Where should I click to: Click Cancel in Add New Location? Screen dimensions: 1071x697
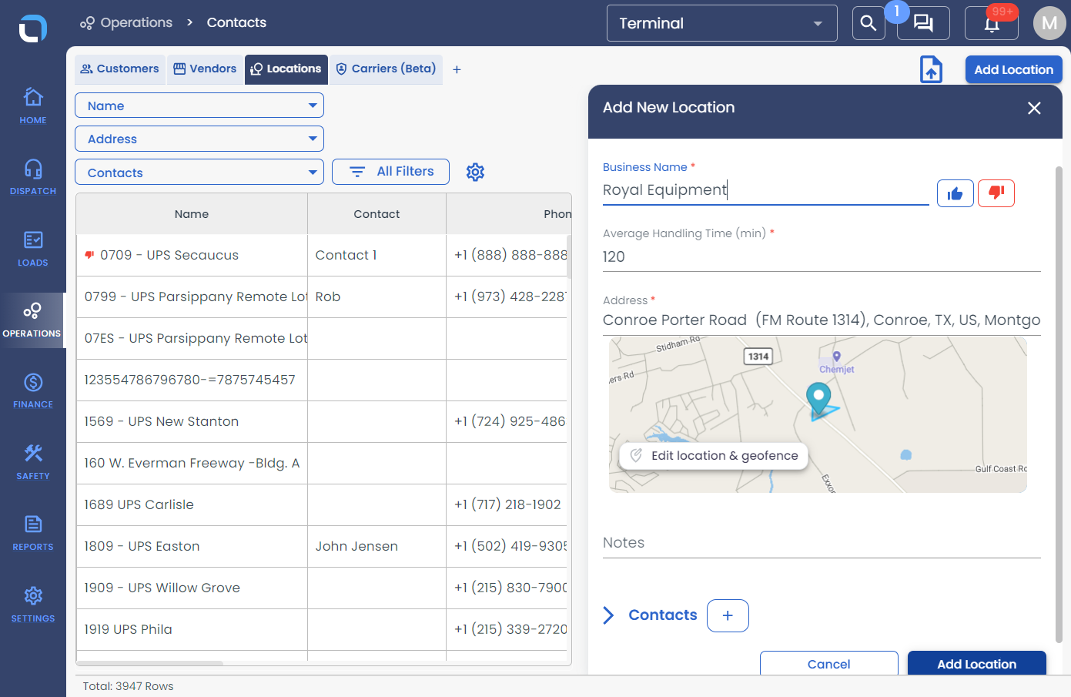tap(829, 664)
